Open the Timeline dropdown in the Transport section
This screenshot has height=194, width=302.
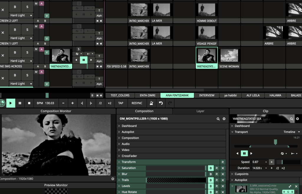coord(292,132)
